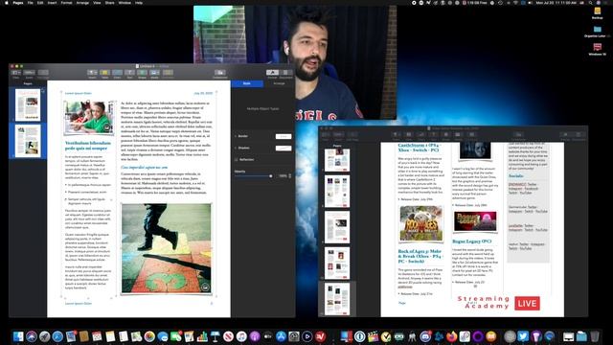Open the Edit menu

pyautogui.click(x=40, y=2)
